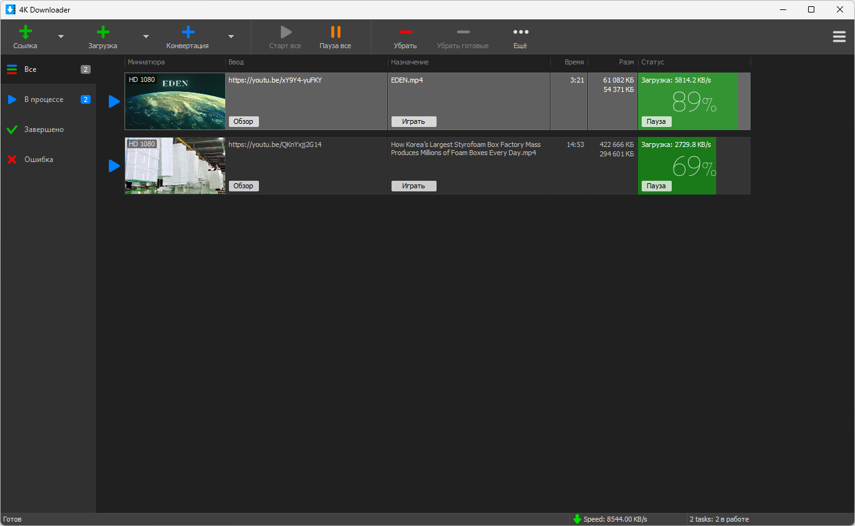Pause the Styrofoam download at 69%
855x526 pixels.
[x=656, y=186]
